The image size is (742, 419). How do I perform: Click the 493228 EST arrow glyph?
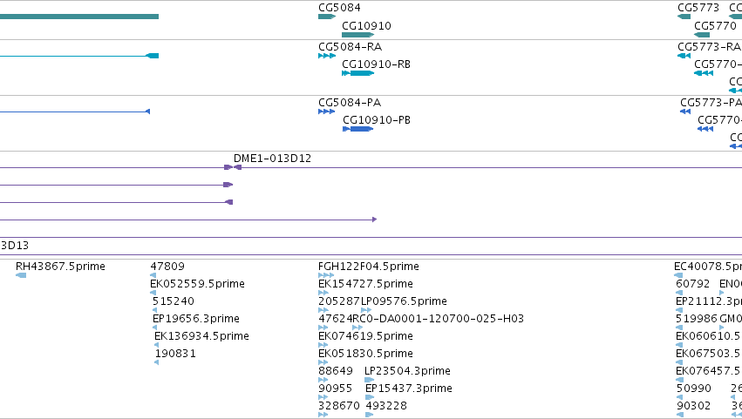(369, 415)
